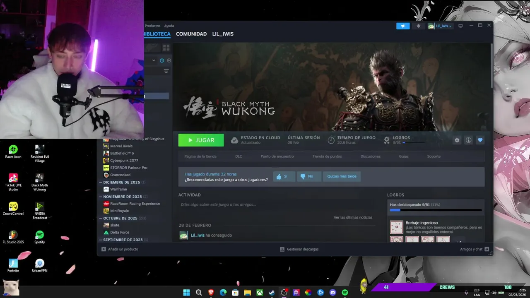The image size is (530, 298).
Task: Open the Ayuda menu
Action: [169, 26]
